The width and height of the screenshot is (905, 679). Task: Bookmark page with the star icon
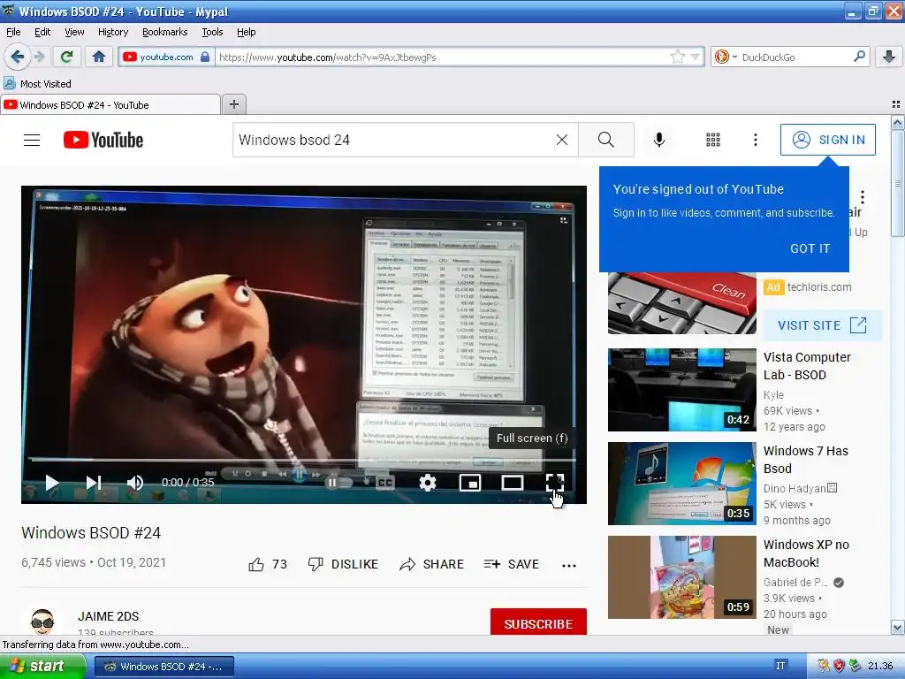click(x=678, y=57)
